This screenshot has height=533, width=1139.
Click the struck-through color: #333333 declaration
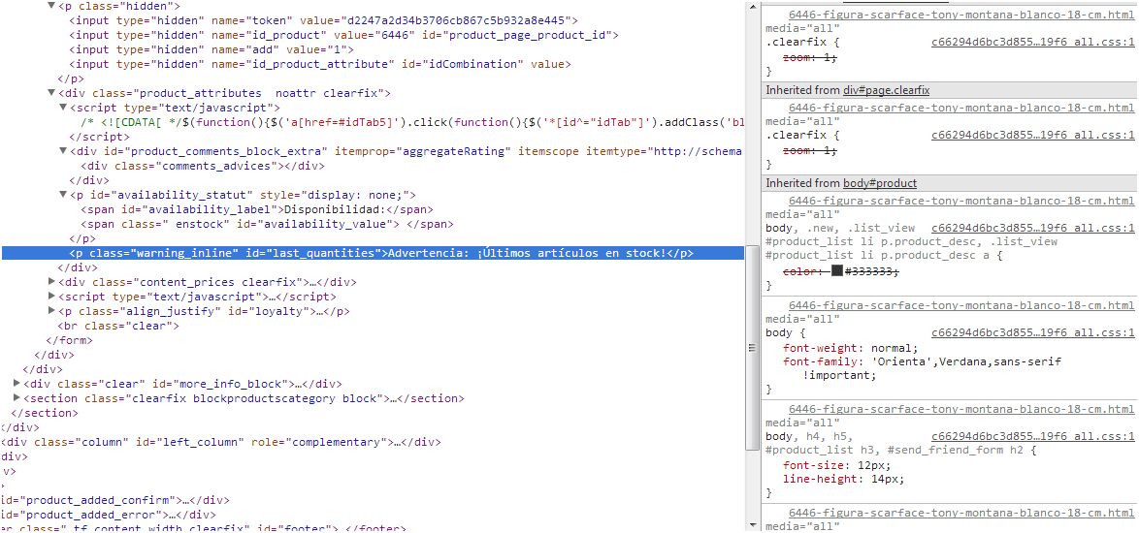841,270
